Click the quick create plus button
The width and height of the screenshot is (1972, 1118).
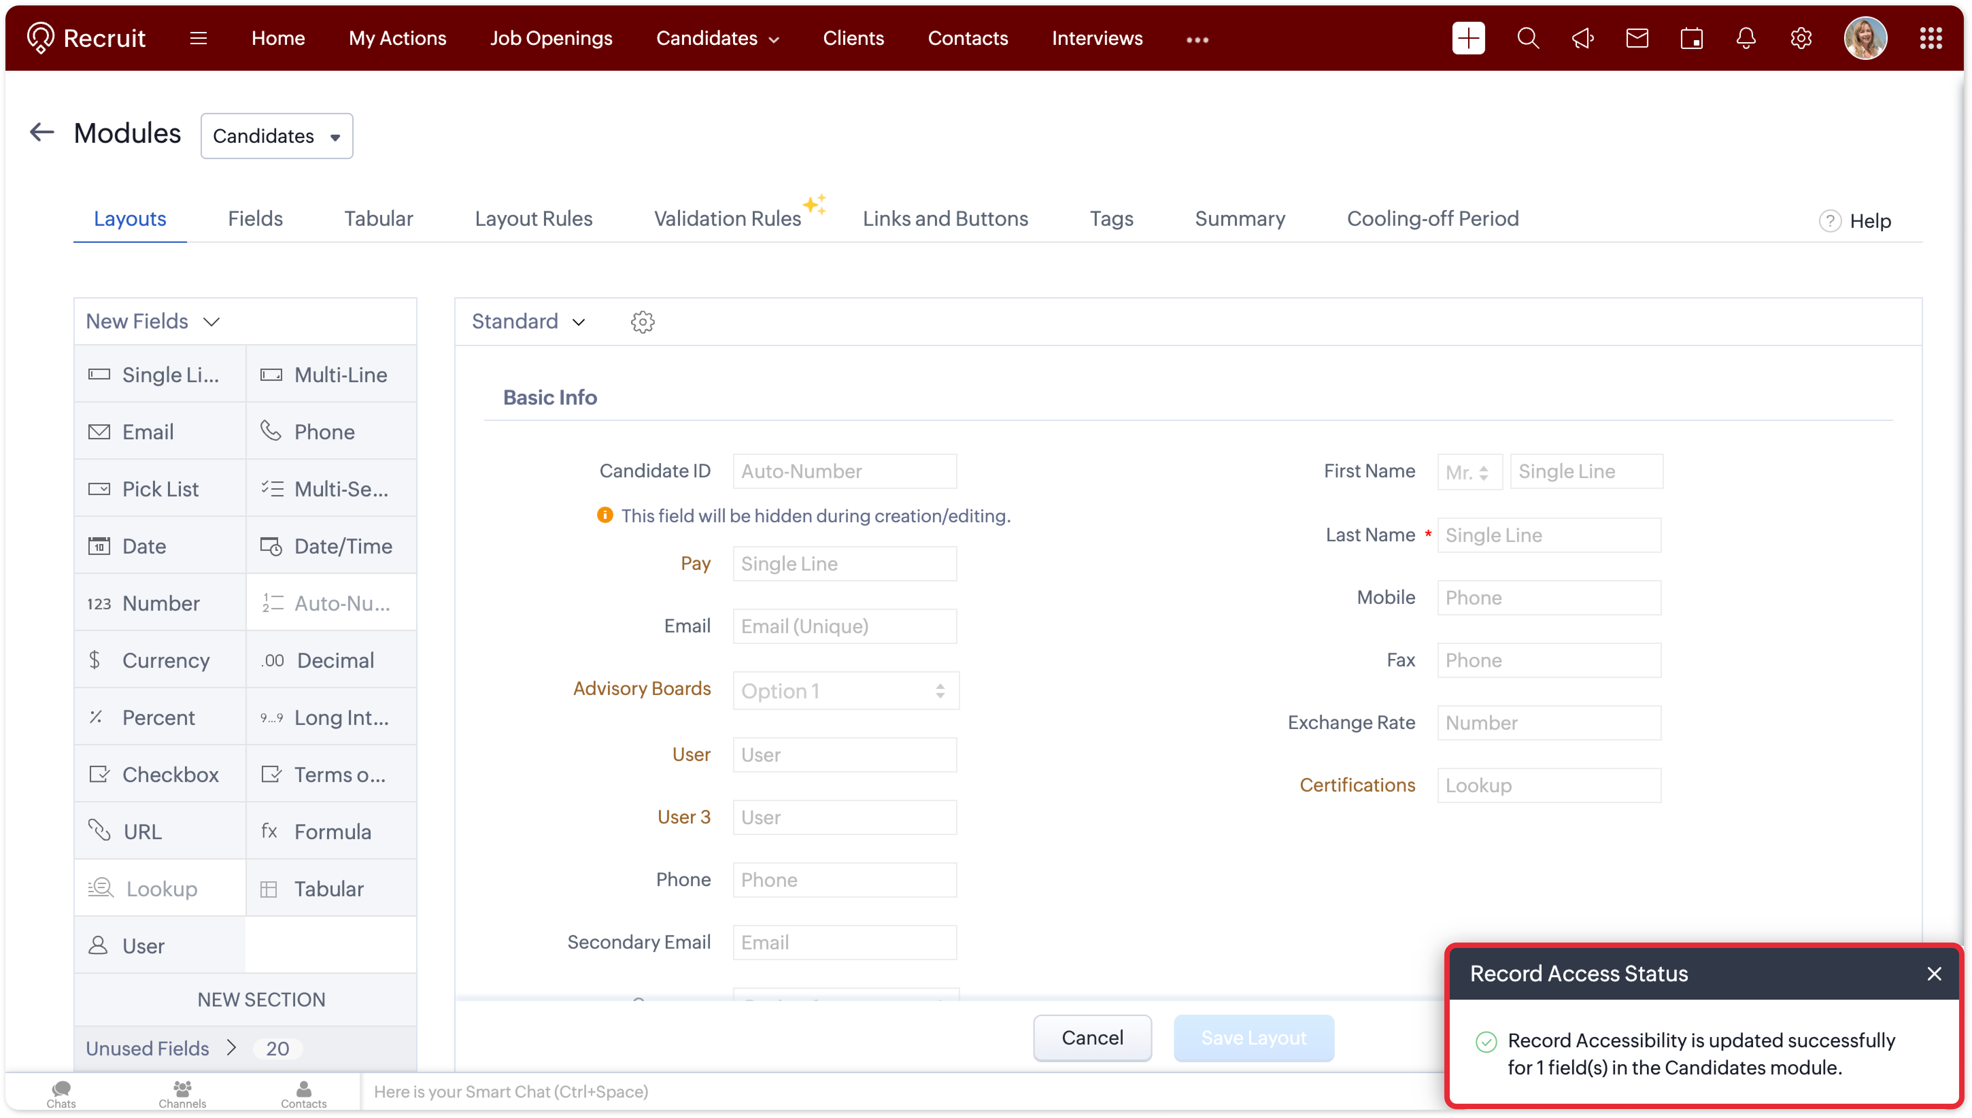[1468, 38]
